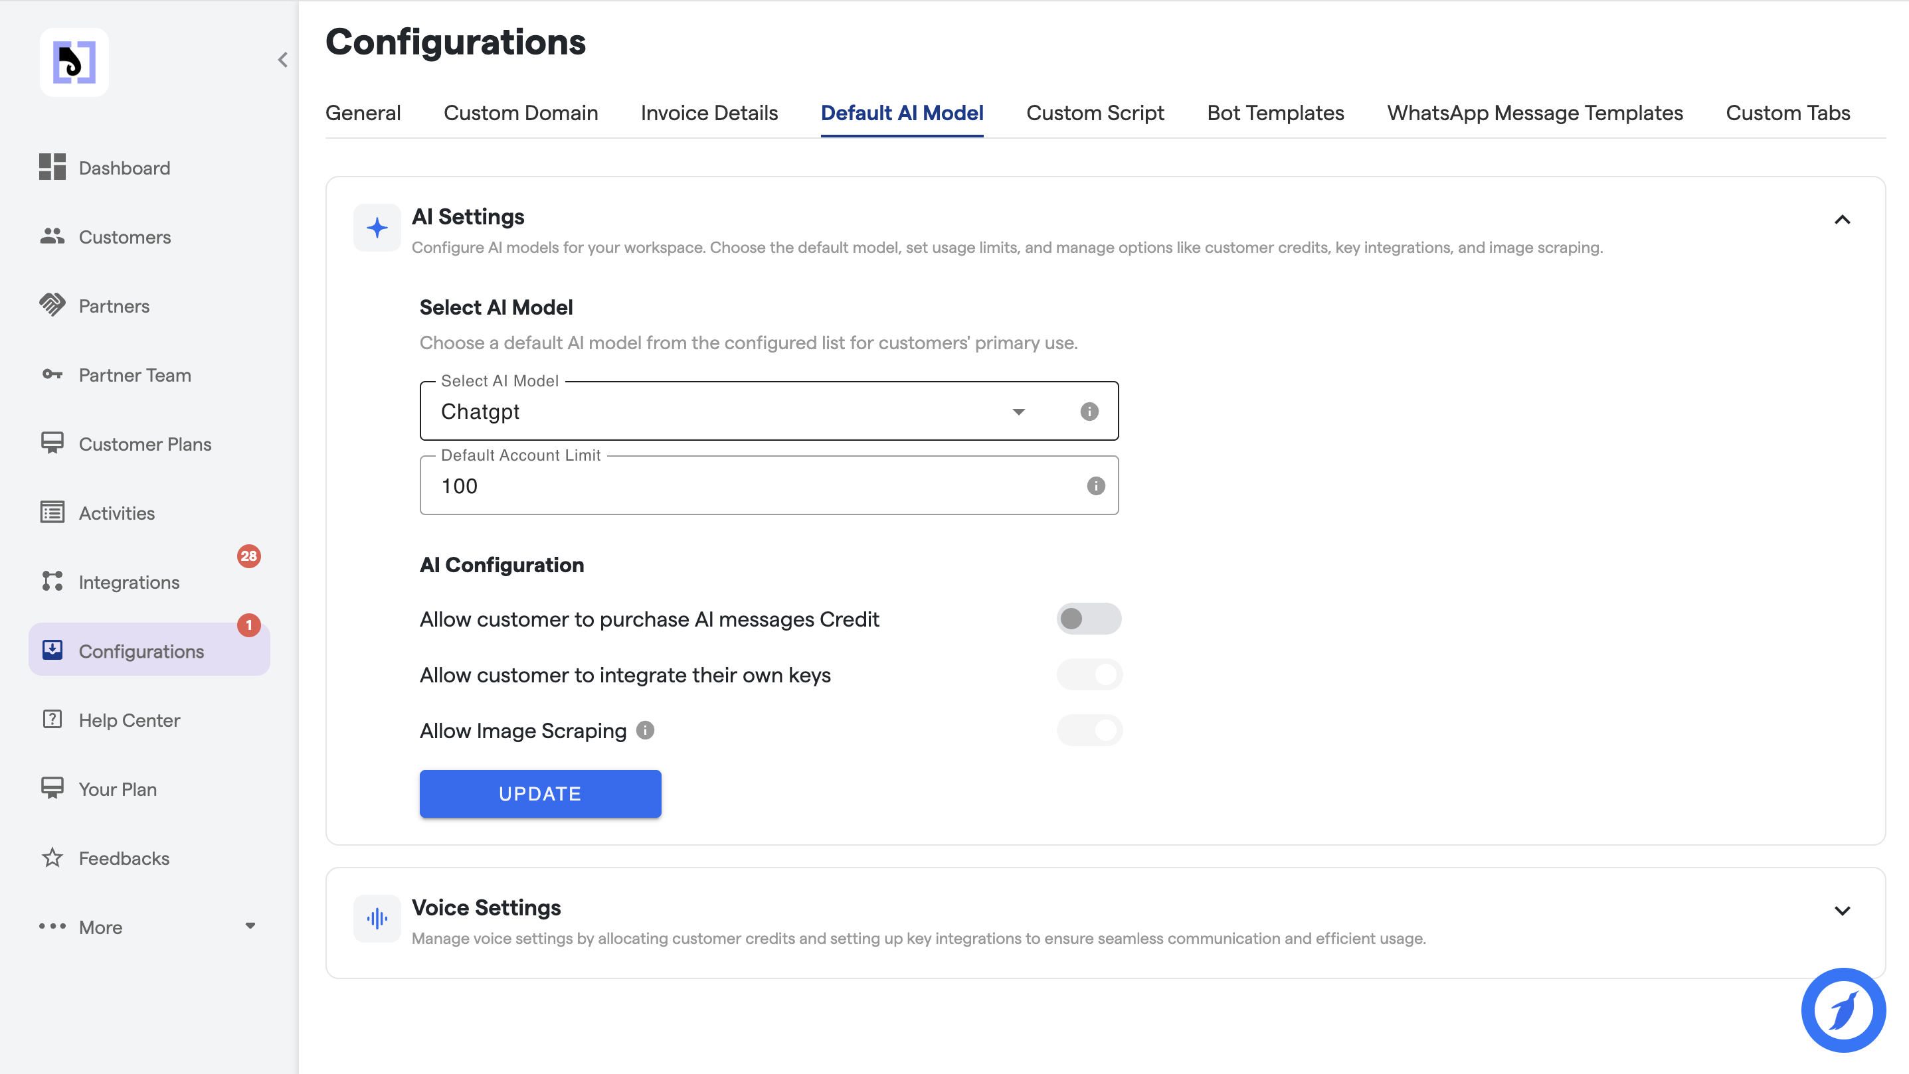Switch to the Custom Script tab

tap(1095, 113)
